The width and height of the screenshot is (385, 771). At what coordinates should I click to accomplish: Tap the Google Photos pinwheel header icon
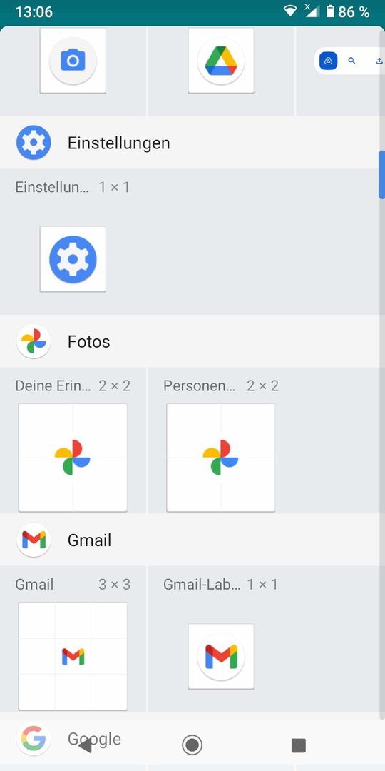[x=34, y=341]
